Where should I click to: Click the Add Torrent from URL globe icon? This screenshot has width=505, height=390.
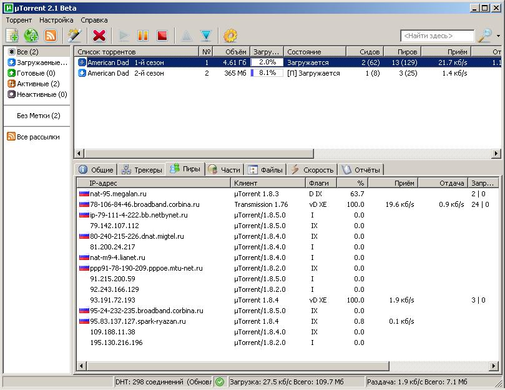[x=31, y=36]
